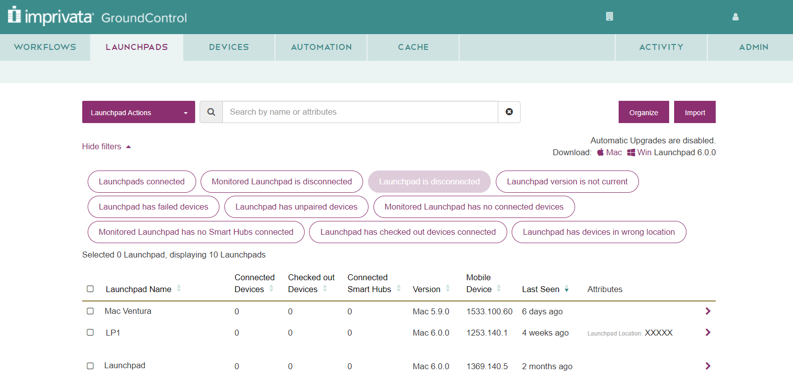Sort by Launchpad Name column arrows

tap(179, 289)
